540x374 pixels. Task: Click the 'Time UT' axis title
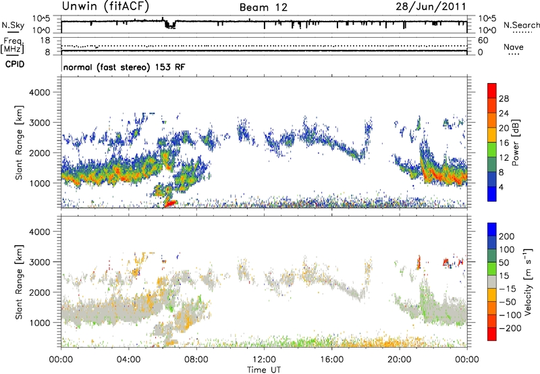(264, 370)
